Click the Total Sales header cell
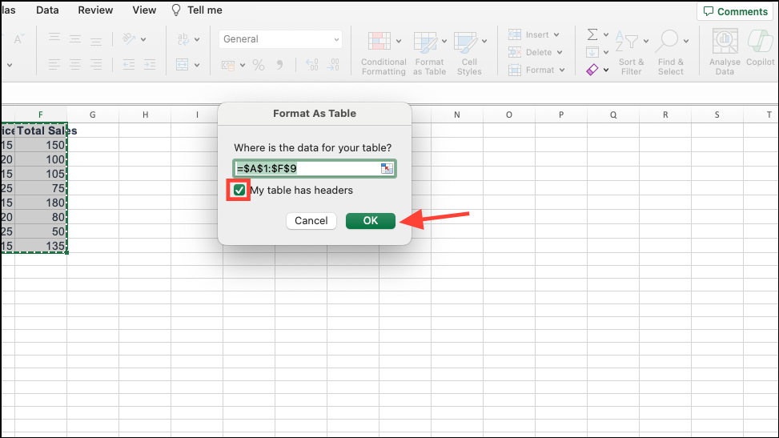779x438 pixels. (x=41, y=131)
